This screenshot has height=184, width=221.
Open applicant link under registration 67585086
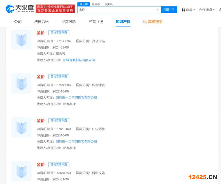[x=76, y=98]
